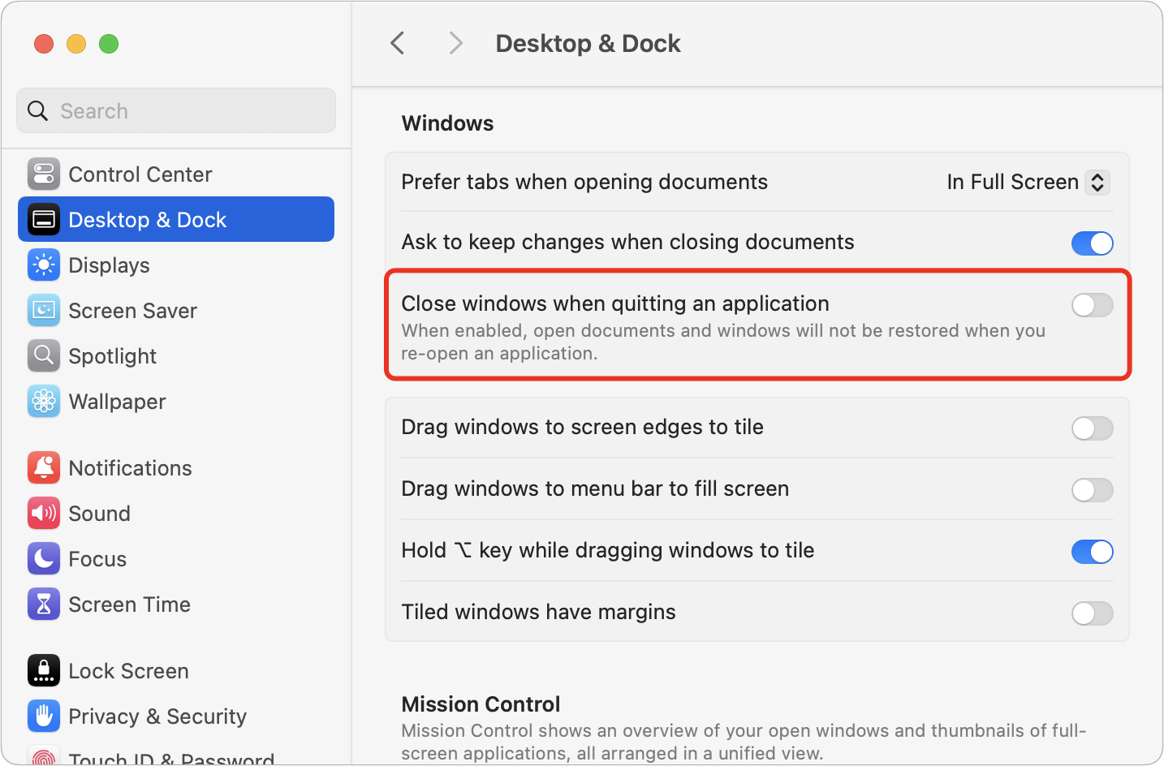
Task: Toggle Tiled windows have margins switch
Action: point(1092,613)
